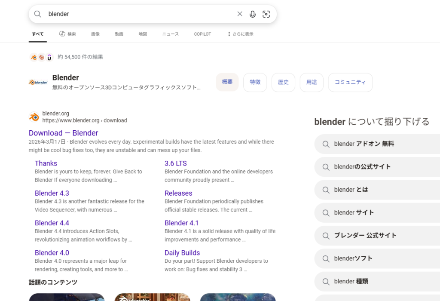The height and width of the screenshot is (301, 440).
Task: Clear the search box with X icon
Action: [240, 14]
